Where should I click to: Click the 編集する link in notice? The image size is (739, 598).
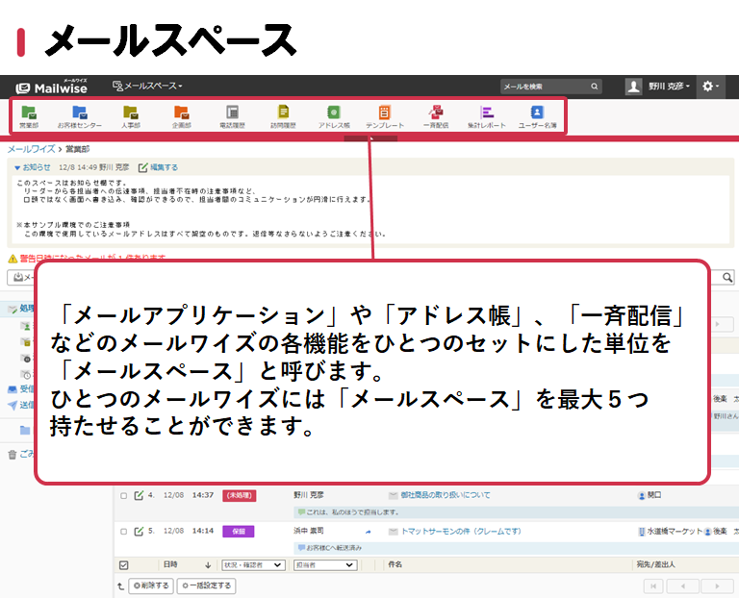point(159,166)
